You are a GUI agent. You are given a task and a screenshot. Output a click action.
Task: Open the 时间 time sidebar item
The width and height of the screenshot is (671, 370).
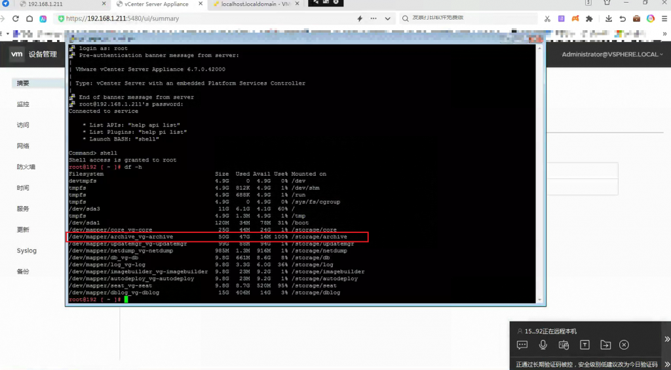[x=23, y=188]
